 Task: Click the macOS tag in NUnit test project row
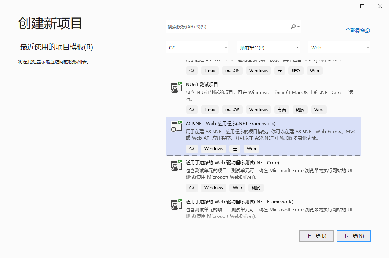(x=232, y=110)
